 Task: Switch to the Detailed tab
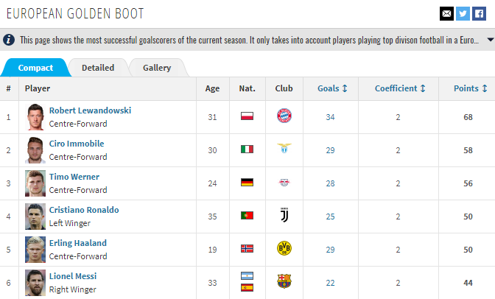tap(98, 68)
